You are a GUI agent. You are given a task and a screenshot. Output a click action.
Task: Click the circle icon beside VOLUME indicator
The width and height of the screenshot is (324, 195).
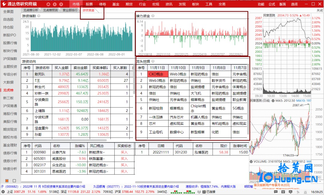tap(251, 161)
